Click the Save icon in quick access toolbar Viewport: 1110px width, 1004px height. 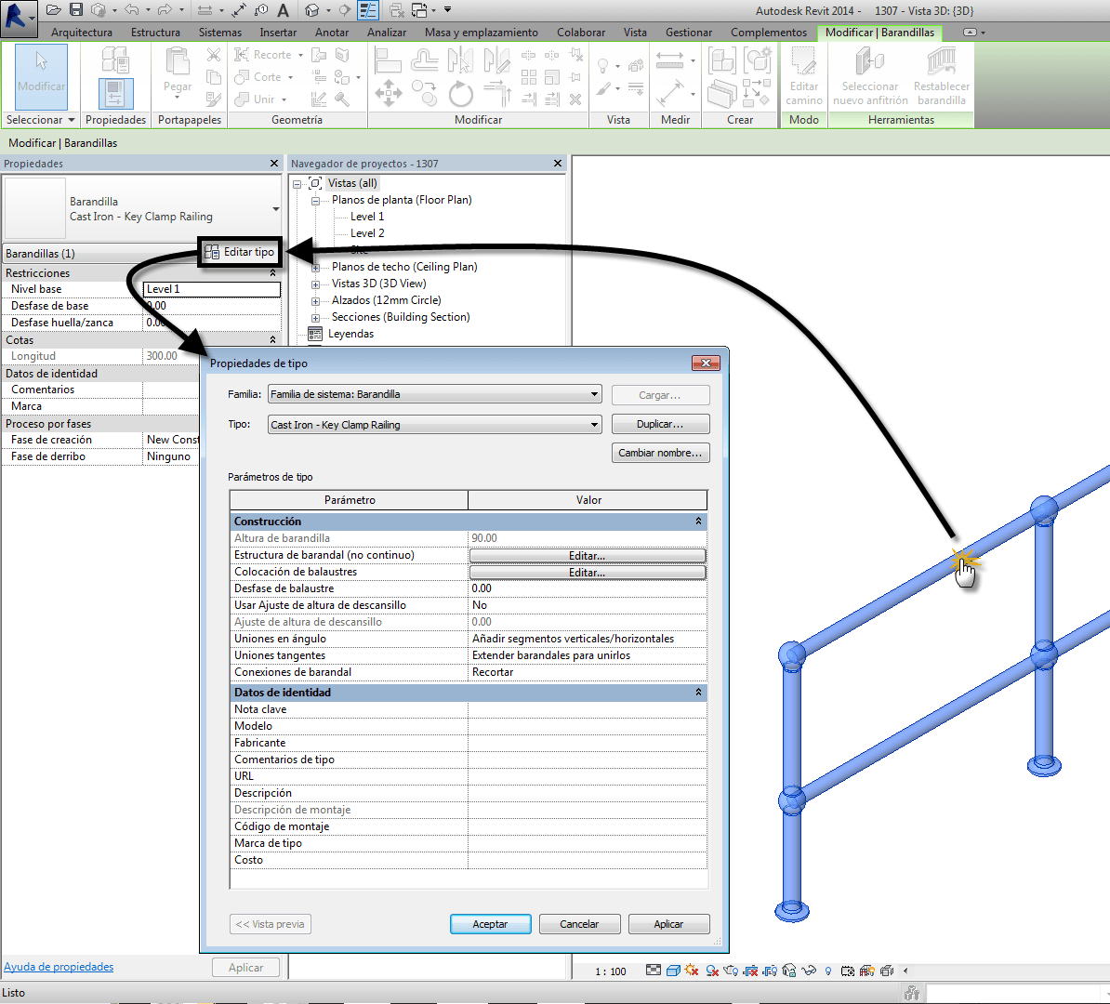pyautogui.click(x=75, y=10)
